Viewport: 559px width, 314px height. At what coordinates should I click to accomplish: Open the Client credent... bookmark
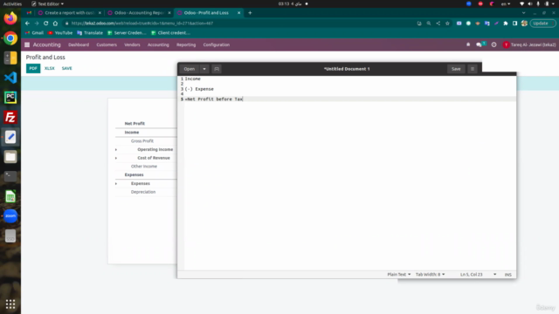170,33
